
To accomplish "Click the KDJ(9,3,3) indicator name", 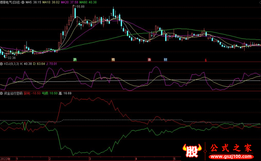I will pyautogui.click(x=11, y=64).
